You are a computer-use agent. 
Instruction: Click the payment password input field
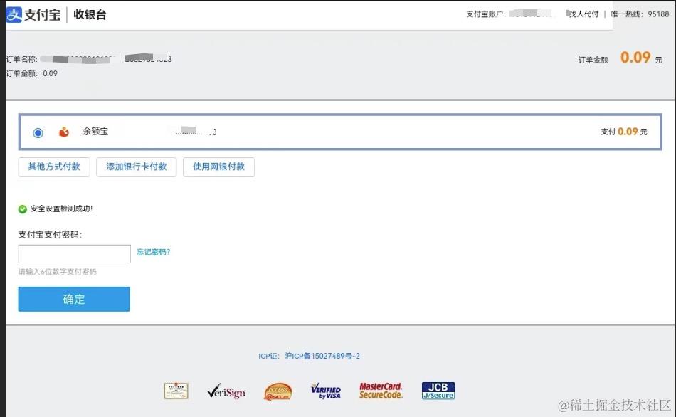[x=74, y=253]
